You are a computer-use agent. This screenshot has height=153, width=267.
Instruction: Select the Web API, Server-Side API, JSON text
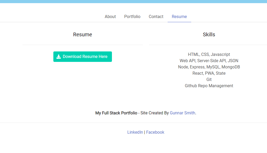coord(209,61)
